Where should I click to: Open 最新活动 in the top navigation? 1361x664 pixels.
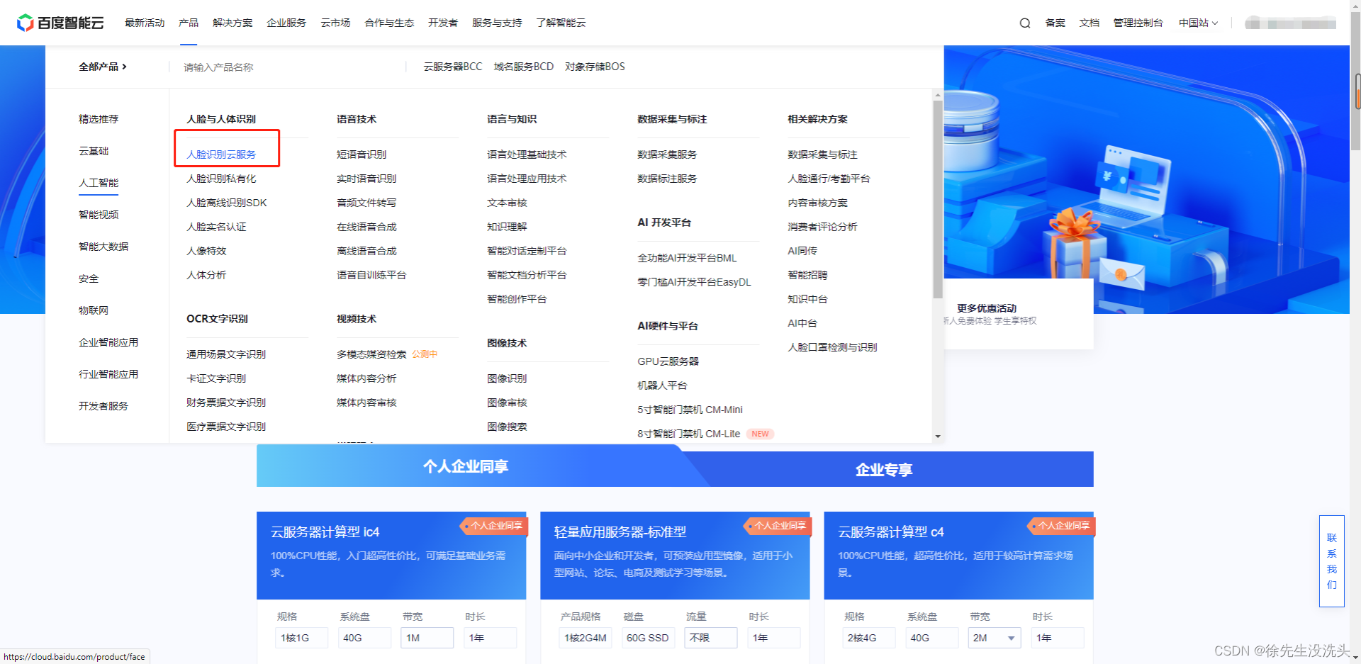coord(145,23)
